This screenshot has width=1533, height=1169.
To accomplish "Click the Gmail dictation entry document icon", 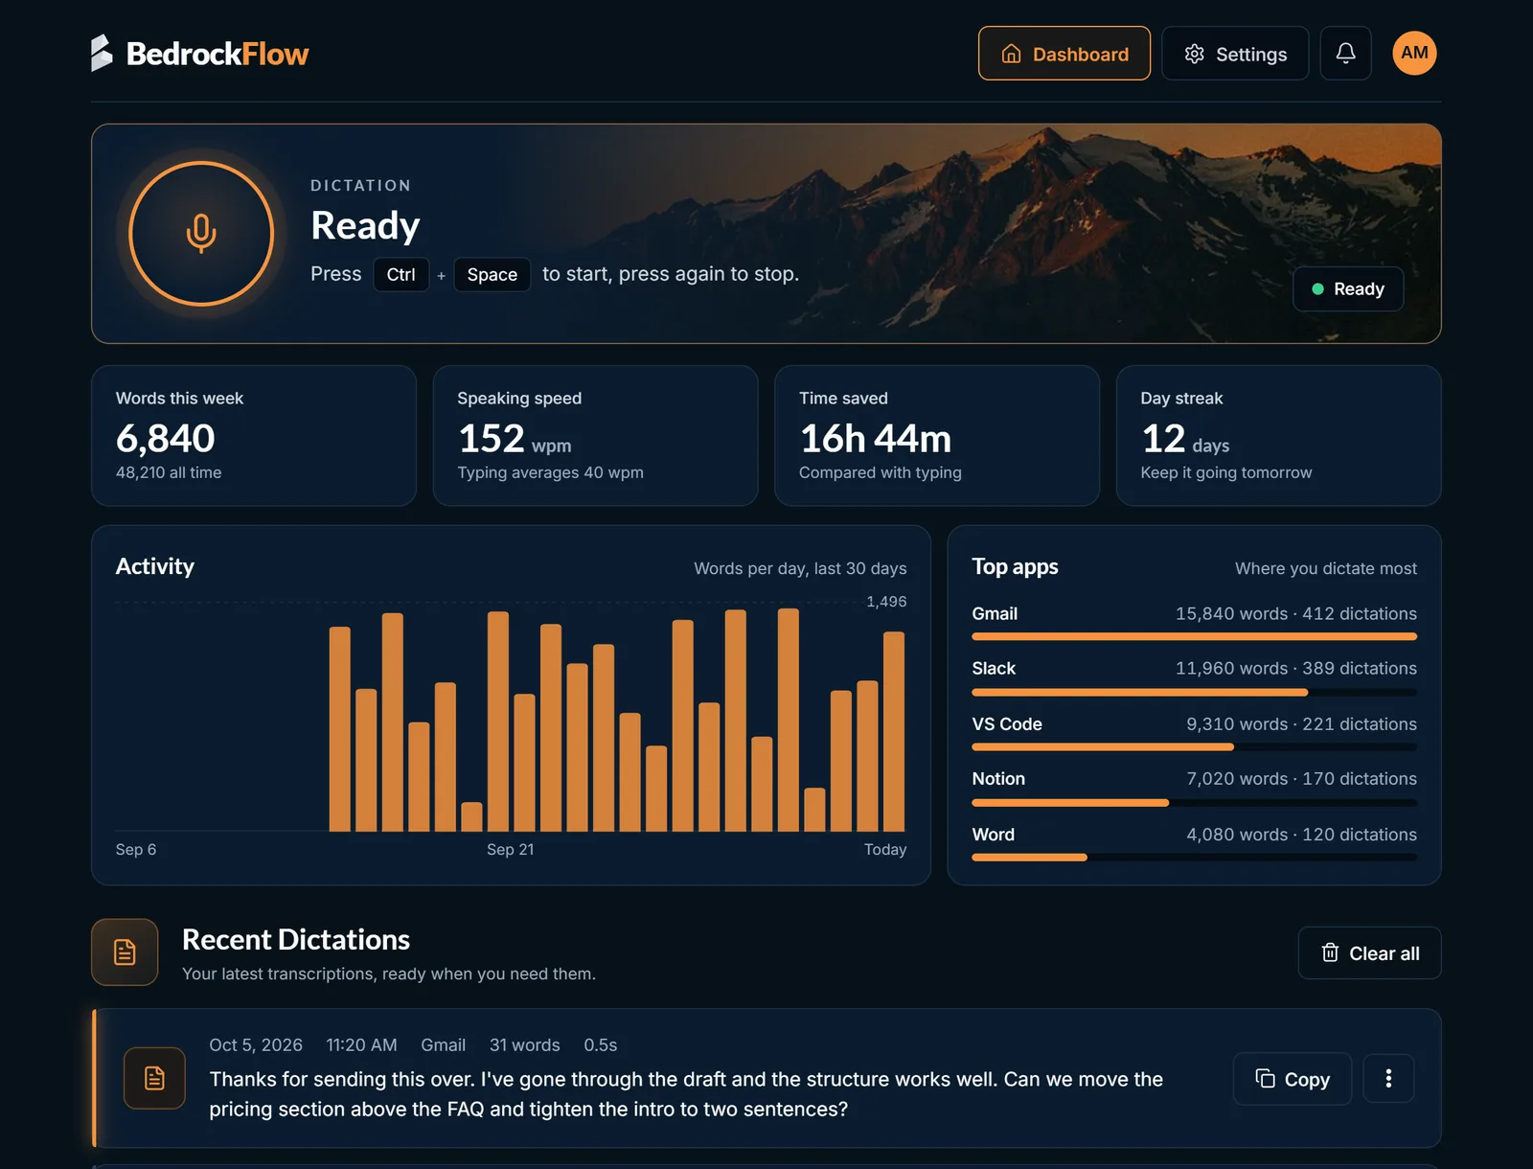I will [154, 1078].
